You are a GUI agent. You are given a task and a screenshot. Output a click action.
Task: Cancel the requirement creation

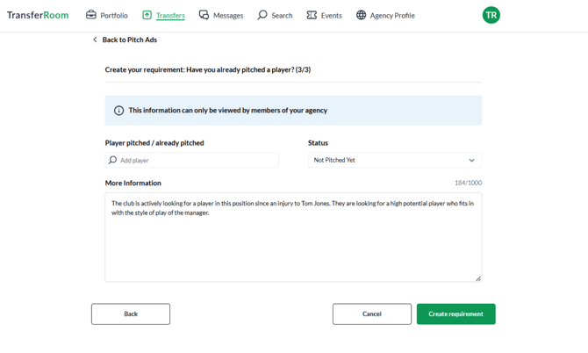point(371,314)
